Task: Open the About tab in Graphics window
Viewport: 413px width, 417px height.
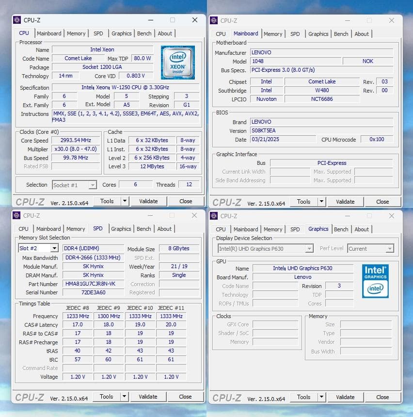Action: click(362, 229)
